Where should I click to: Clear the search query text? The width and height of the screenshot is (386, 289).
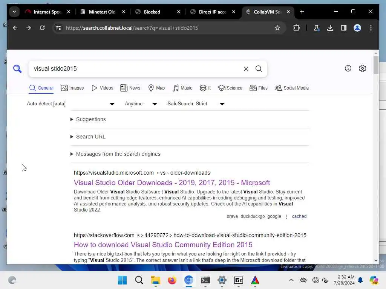click(246, 69)
